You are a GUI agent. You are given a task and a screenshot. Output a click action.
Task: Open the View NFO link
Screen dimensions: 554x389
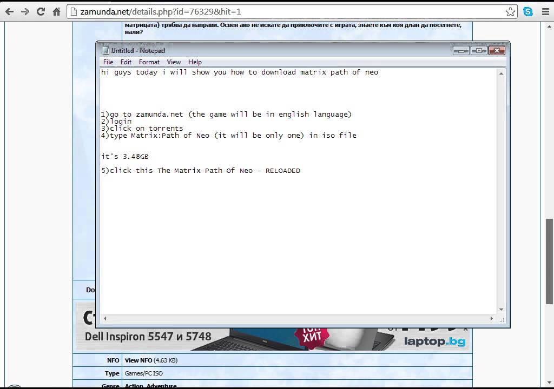click(x=138, y=360)
